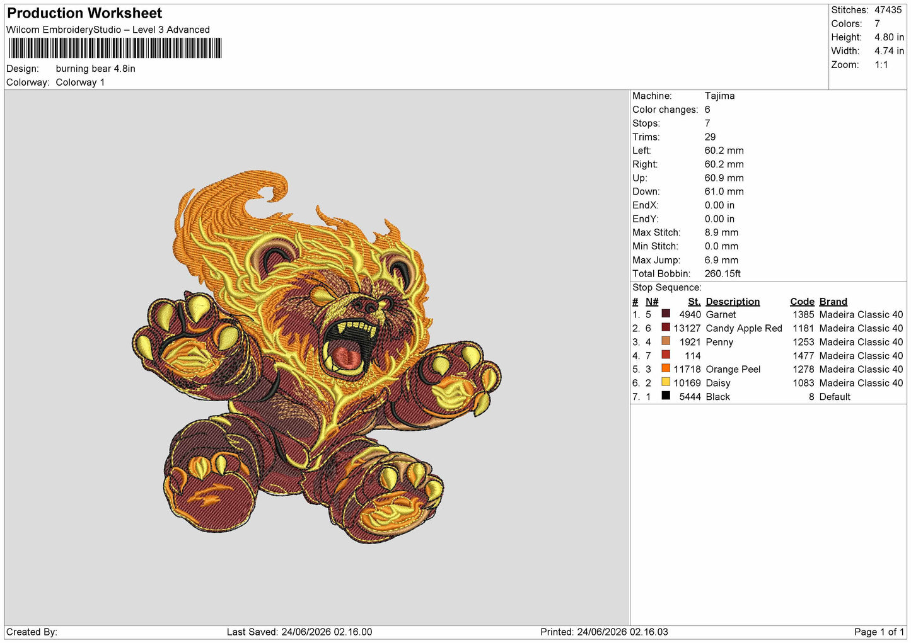Click the stitch count 11718
Screen dimensions: 911x643
[687, 370]
